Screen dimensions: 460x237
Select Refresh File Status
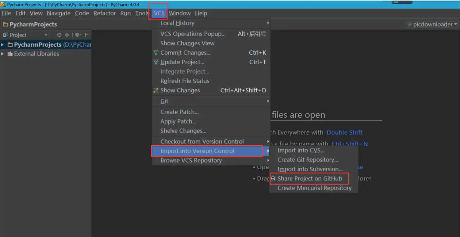tap(211, 81)
